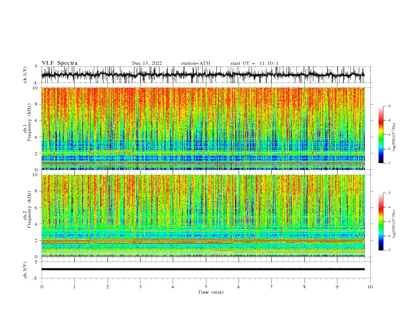The width and height of the screenshot is (417, 322).
Task: Click the "1" time axis tick label
Action: pos(74,287)
